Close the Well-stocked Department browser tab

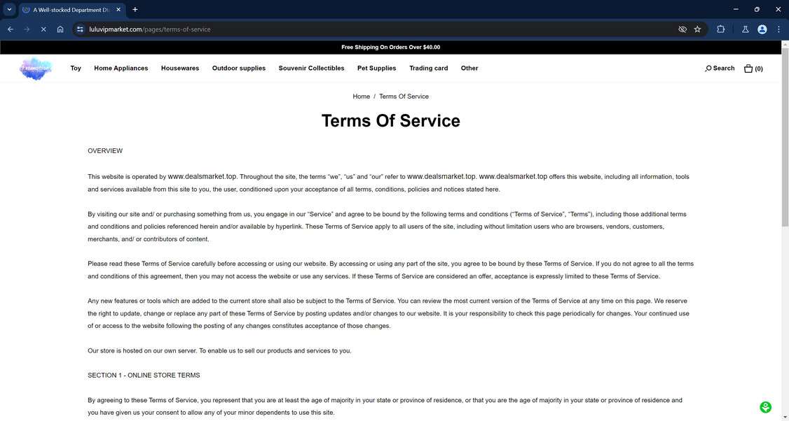(x=118, y=10)
